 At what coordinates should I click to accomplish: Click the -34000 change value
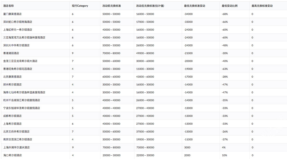click(x=188, y=14)
